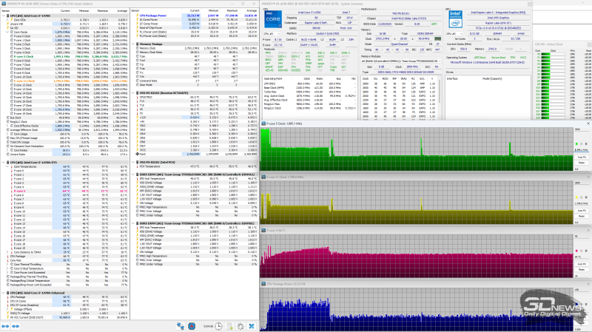Click the pink color swatch on temperature graph
Screen dimensions: 592x332
tap(577, 251)
